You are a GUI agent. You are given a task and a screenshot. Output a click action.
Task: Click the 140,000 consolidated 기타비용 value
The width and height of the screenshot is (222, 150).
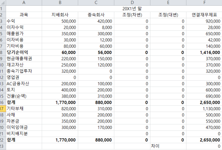[x=204, y=46]
